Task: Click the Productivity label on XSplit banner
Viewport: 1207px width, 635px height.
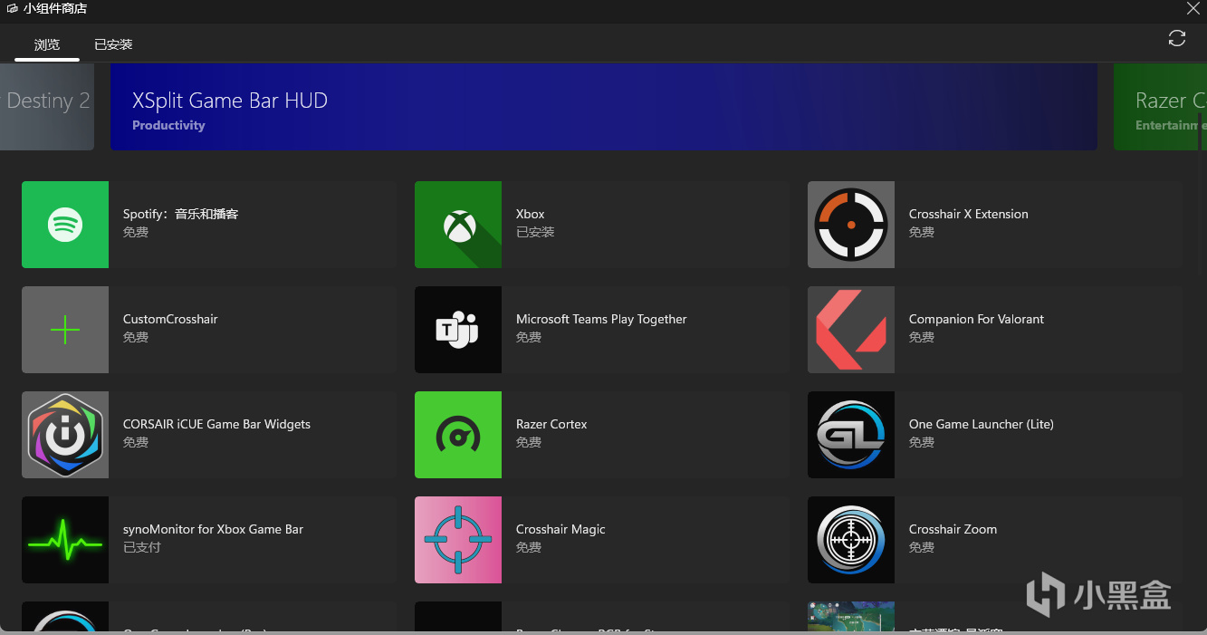Action: [x=168, y=126]
